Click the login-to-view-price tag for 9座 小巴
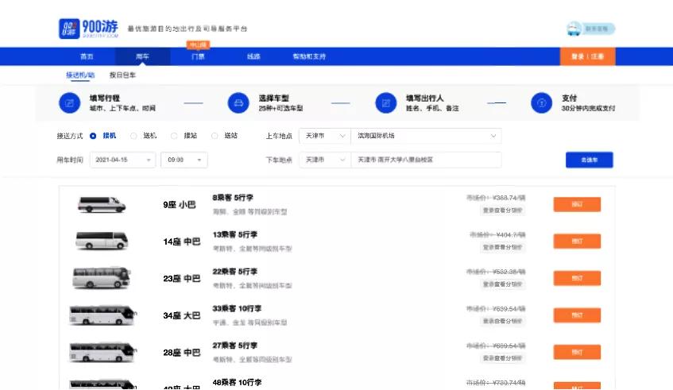This screenshot has height=390, width=673. coord(502,210)
